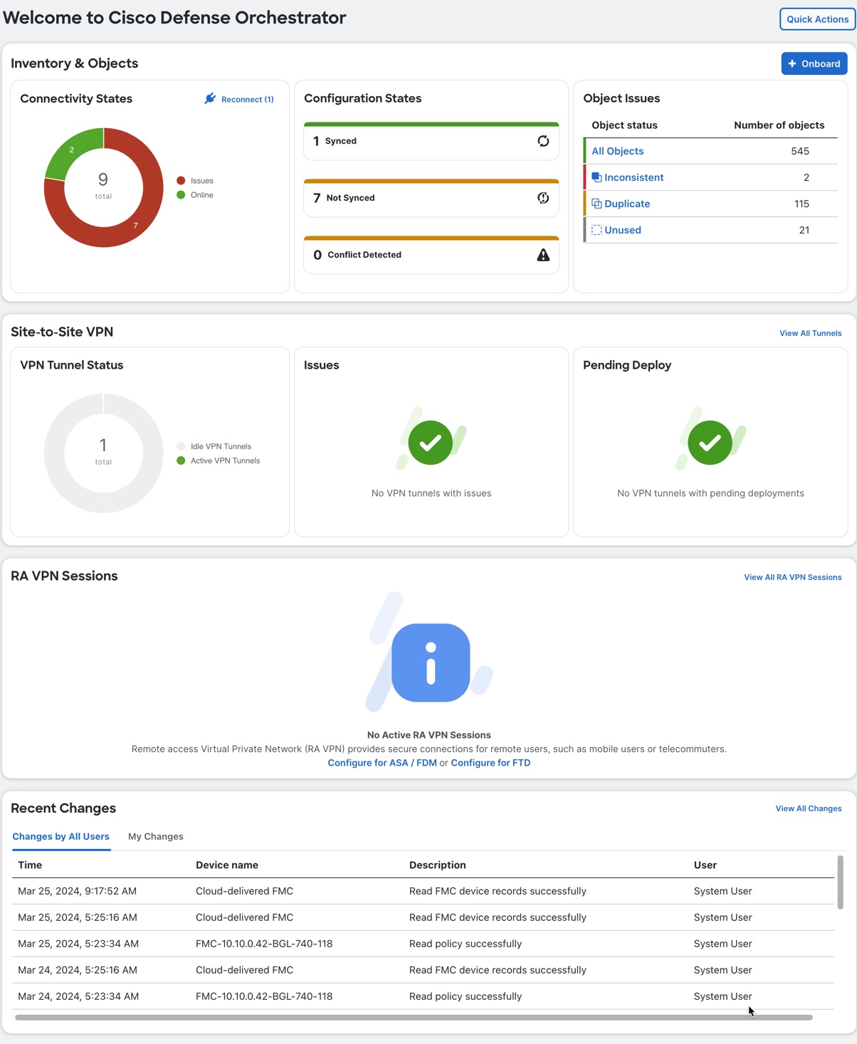The width and height of the screenshot is (857, 1044).
Task: Click the Duplicate objects icon
Action: pyautogui.click(x=596, y=204)
